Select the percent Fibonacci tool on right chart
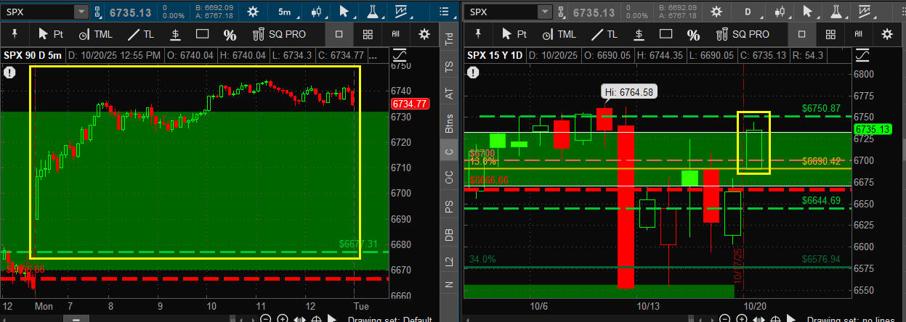Viewport: 906px width, 322px height. point(694,34)
